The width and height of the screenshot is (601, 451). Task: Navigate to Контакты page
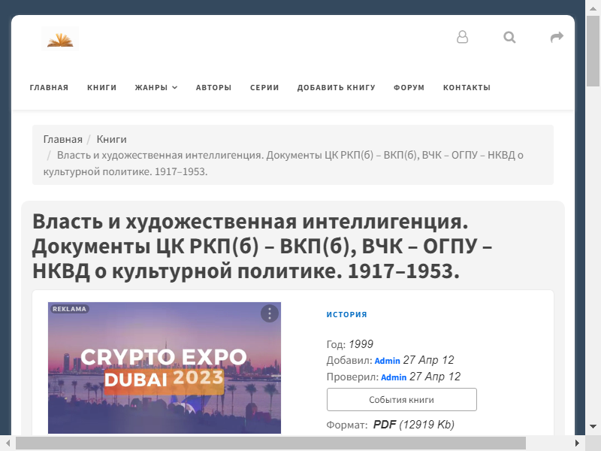467,88
